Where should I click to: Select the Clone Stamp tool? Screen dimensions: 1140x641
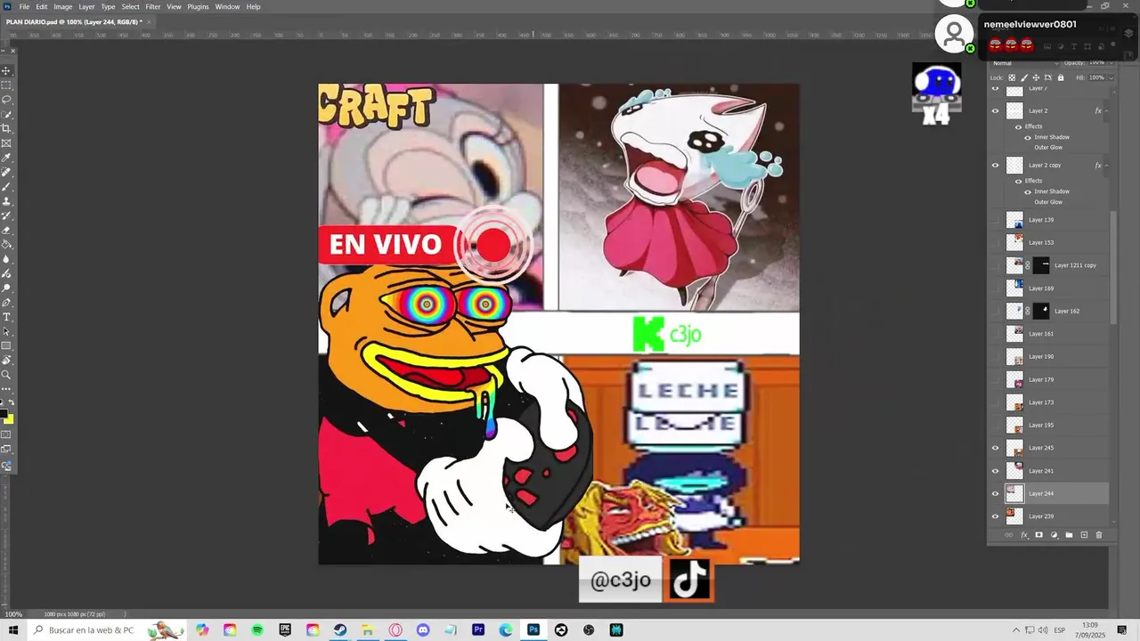click(x=6, y=201)
